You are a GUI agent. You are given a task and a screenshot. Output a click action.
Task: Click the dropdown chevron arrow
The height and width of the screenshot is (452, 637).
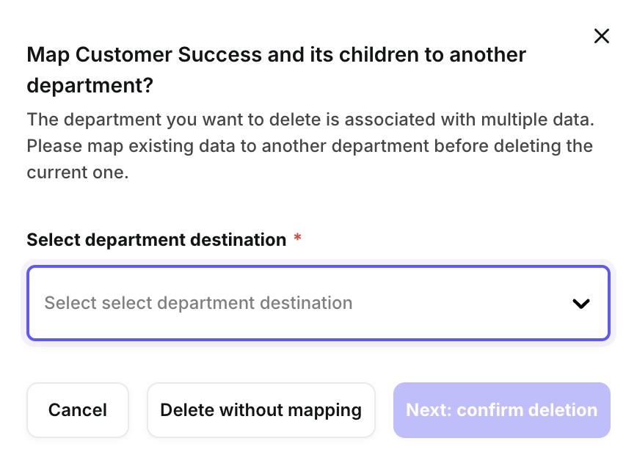[581, 304]
